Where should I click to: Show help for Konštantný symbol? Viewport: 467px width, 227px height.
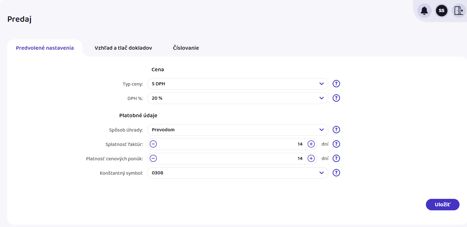[336, 173]
